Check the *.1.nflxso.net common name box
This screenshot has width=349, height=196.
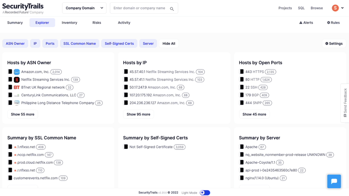pos(10,147)
